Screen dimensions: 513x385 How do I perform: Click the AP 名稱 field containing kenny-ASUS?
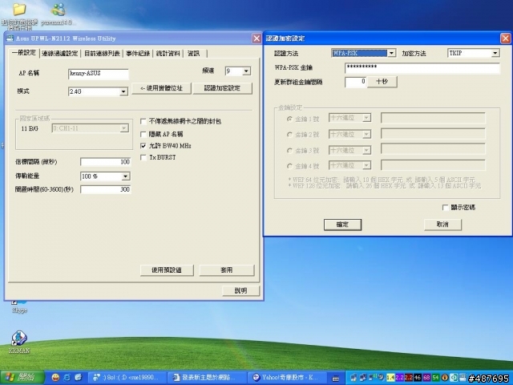[x=98, y=74]
